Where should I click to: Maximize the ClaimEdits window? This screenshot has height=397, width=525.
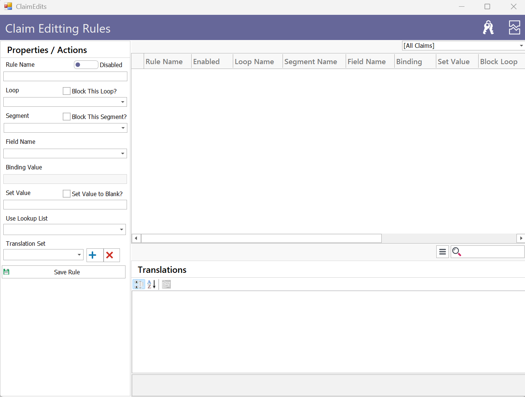pyautogui.click(x=487, y=6)
